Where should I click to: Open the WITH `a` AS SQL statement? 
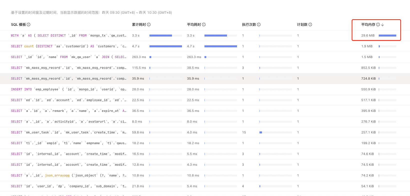[68, 36]
